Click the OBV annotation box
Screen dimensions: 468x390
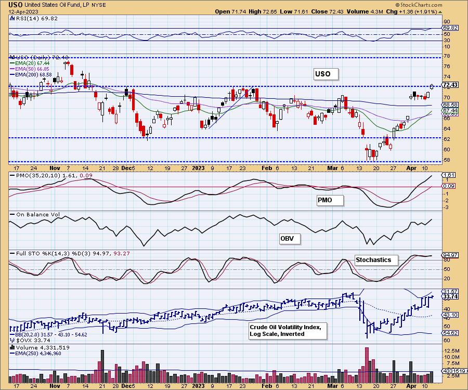290,239
